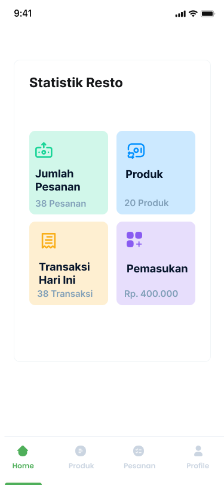Tap the blue product scan icon
The width and height of the screenshot is (224, 485).
click(x=136, y=151)
